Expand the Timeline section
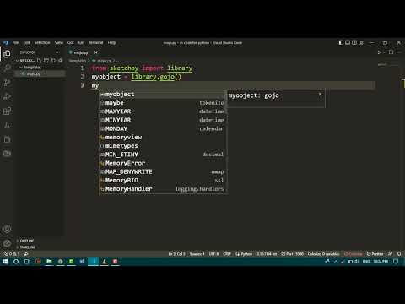 pos(27,247)
